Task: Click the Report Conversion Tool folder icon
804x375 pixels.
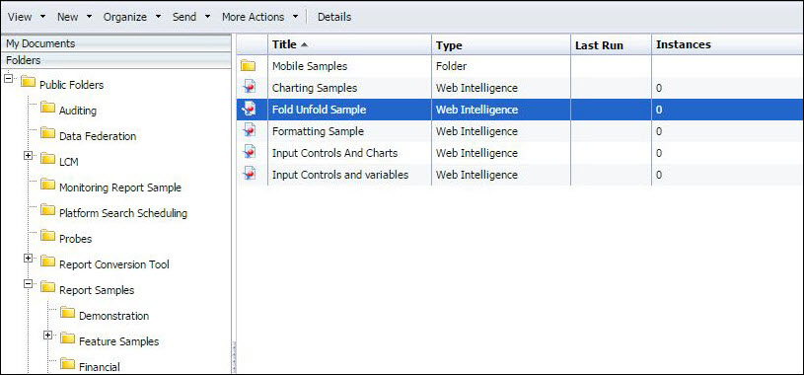Action: [47, 262]
